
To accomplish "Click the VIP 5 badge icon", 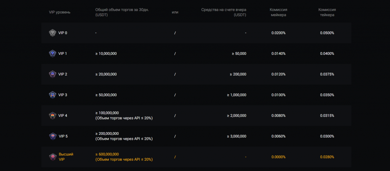I will pyautogui.click(x=52, y=136).
